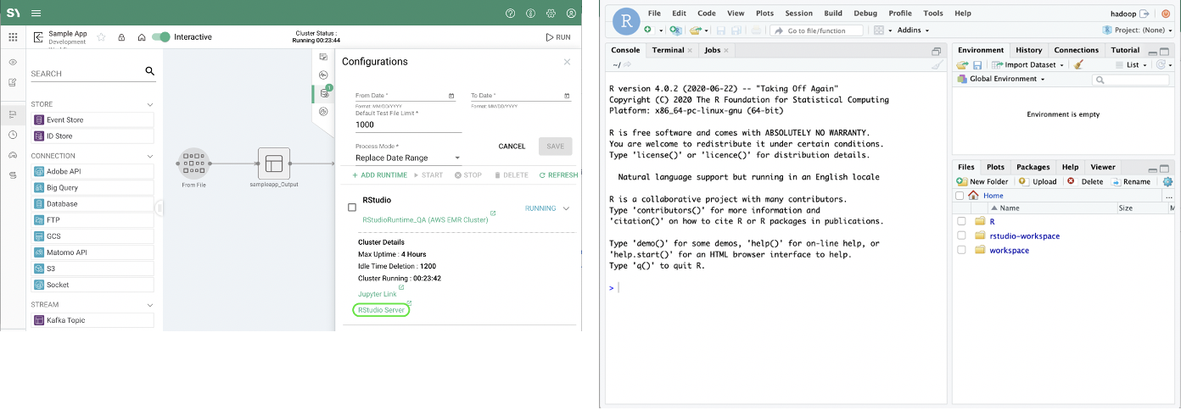Click the search magnifier in the SEARCH box

tap(149, 72)
